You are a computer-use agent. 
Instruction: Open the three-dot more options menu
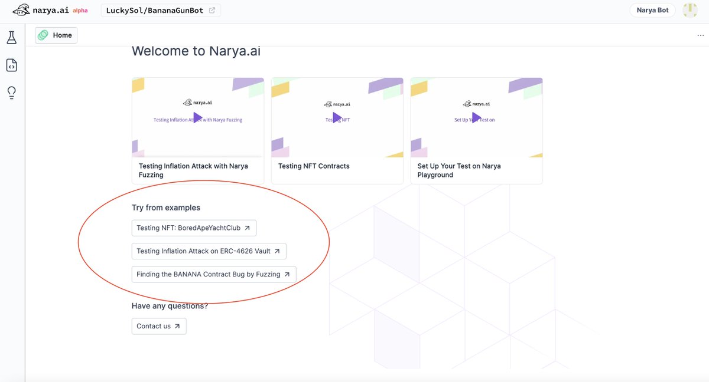pyautogui.click(x=701, y=35)
